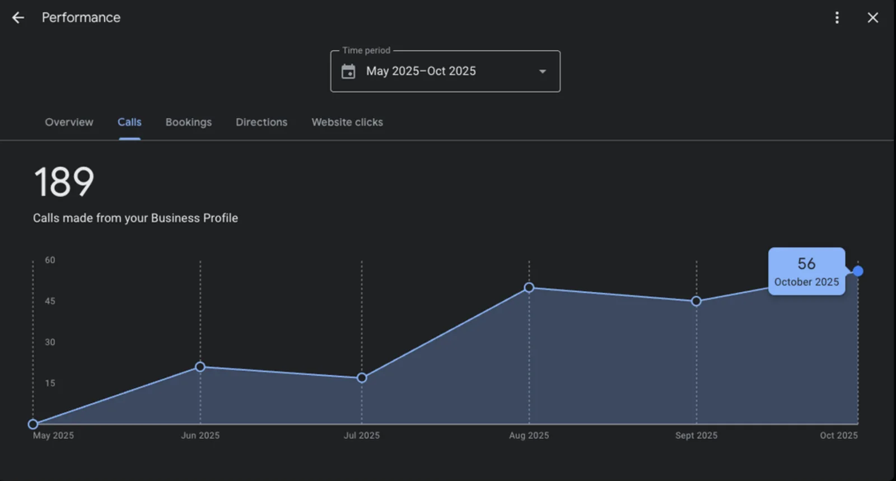Click the 'Oct 2025' axis label

coord(839,436)
